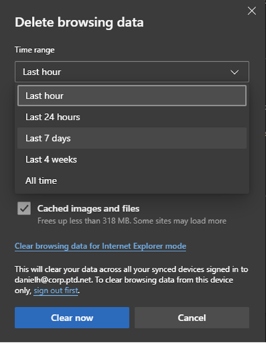Choose Last 24 hours from the list
Screen dimensions: 266x343
point(132,117)
